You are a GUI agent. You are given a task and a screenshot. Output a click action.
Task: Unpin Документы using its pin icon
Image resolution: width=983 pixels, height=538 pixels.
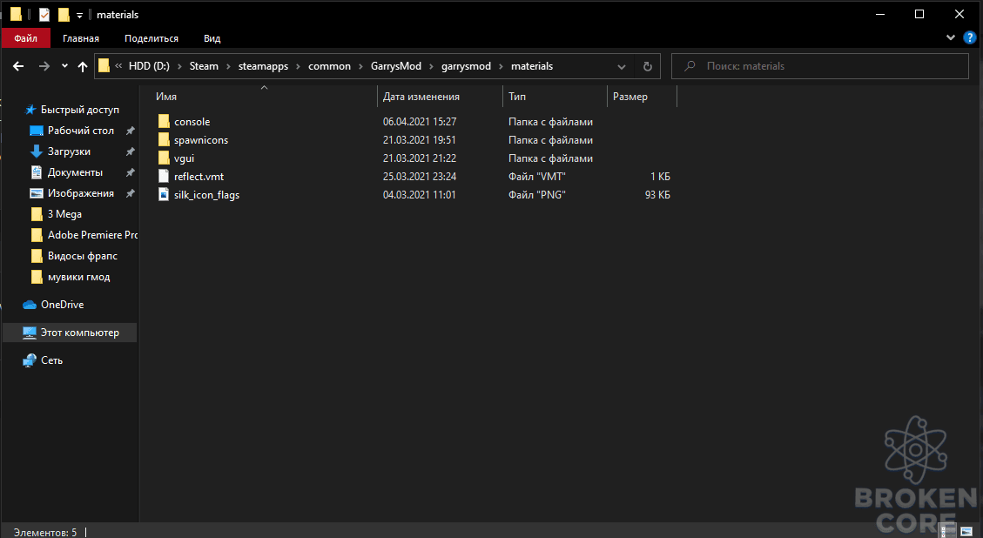click(x=131, y=171)
